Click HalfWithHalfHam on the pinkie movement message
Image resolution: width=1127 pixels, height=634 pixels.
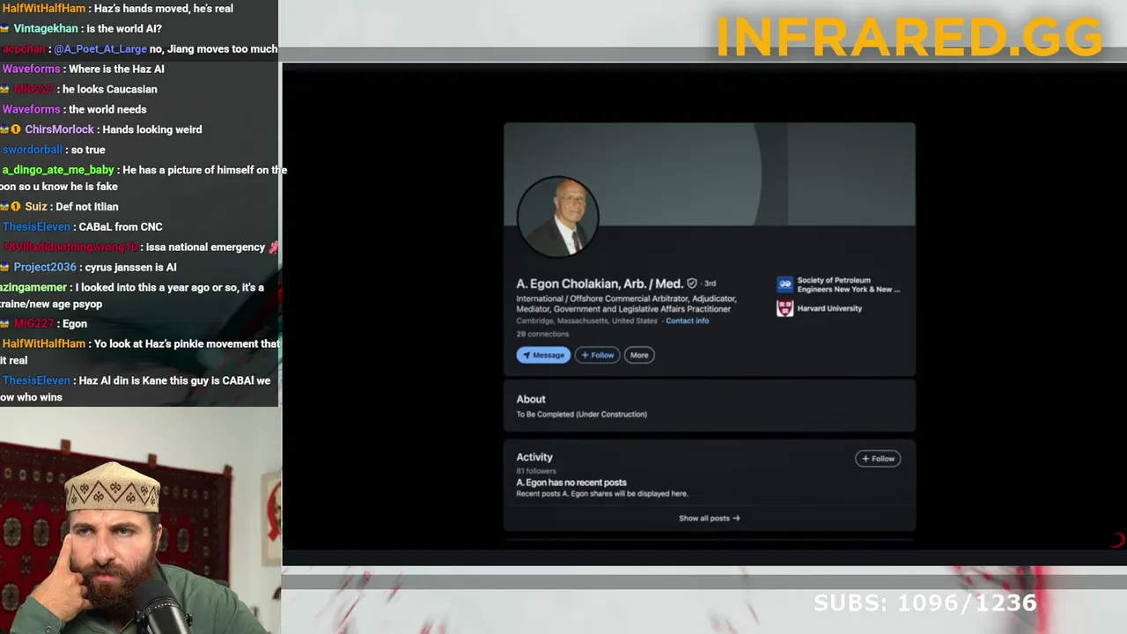[44, 344]
